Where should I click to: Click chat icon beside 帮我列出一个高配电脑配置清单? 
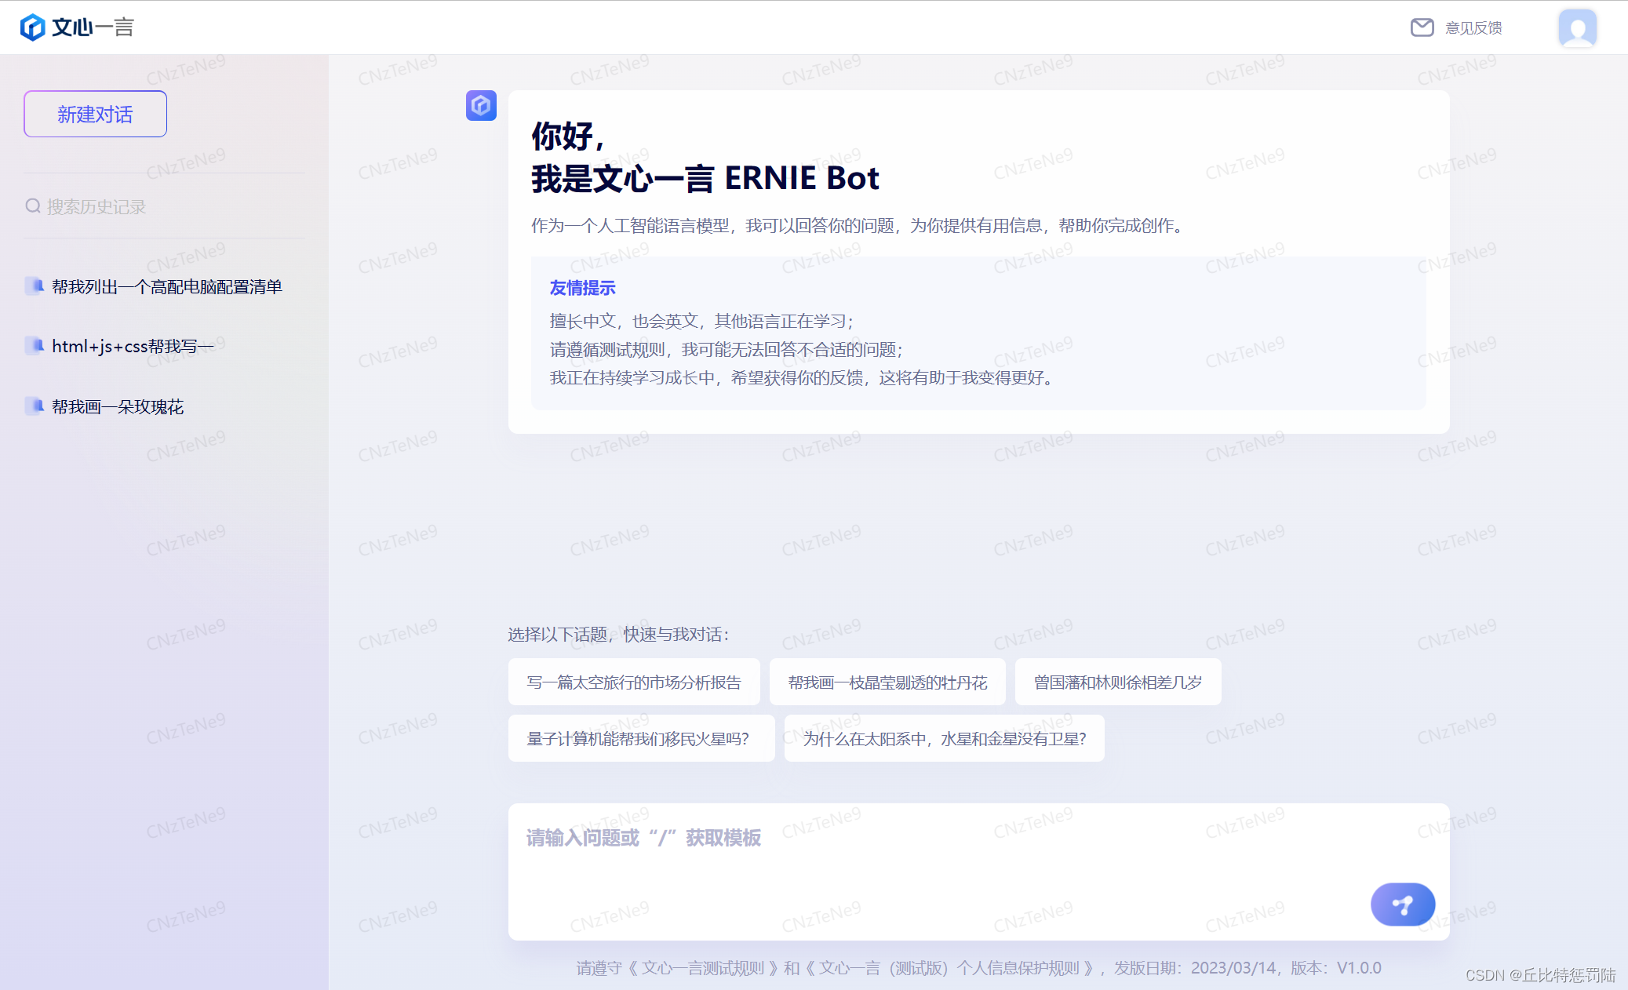tap(35, 286)
